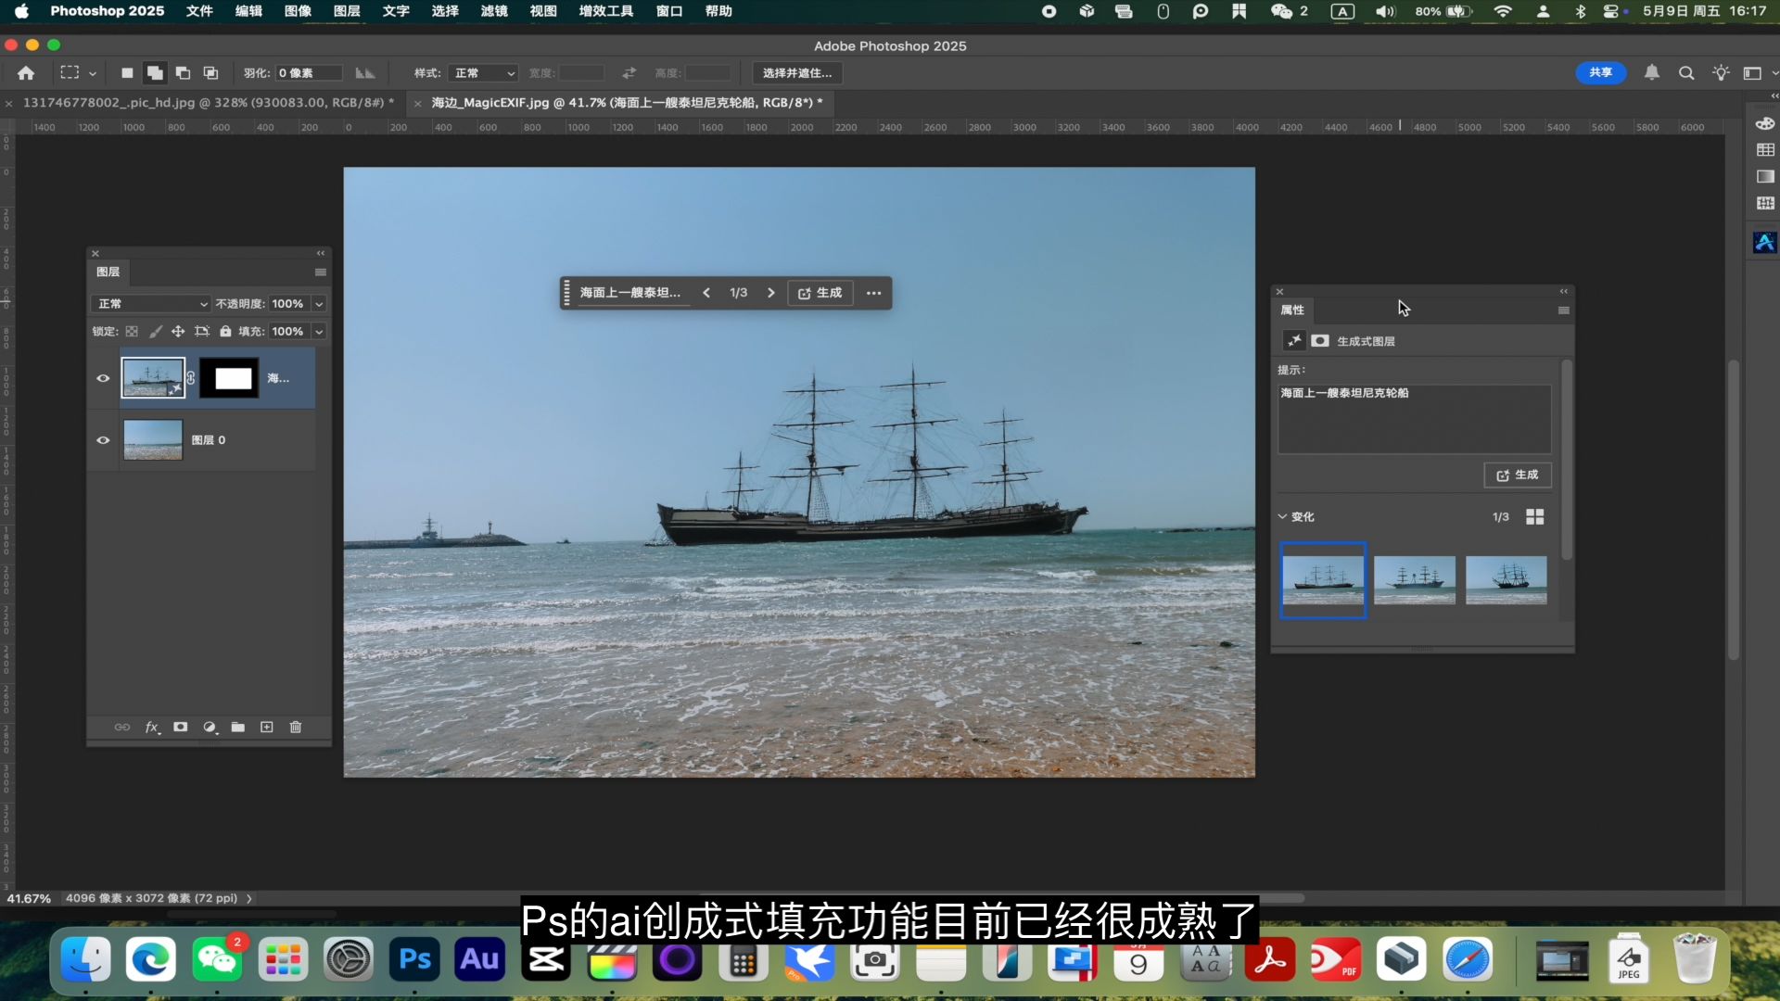Open the 滤镜 menu
Screen dimensions: 1780x1001
click(x=494, y=11)
